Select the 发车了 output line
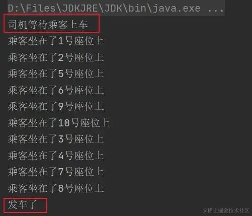Screen dimensions: 252x216 click(x=22, y=204)
